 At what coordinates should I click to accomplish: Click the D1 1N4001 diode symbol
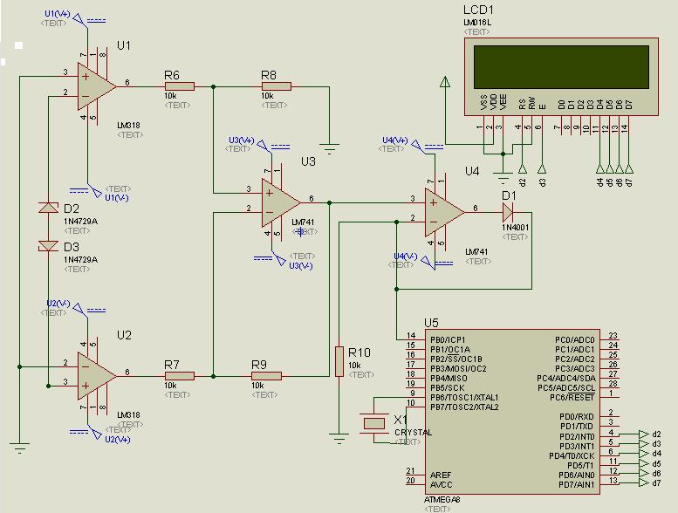[508, 212]
